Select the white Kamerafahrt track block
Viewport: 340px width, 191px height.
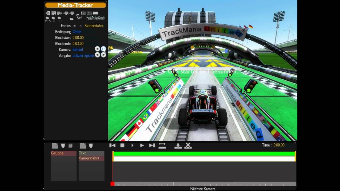pos(204,159)
